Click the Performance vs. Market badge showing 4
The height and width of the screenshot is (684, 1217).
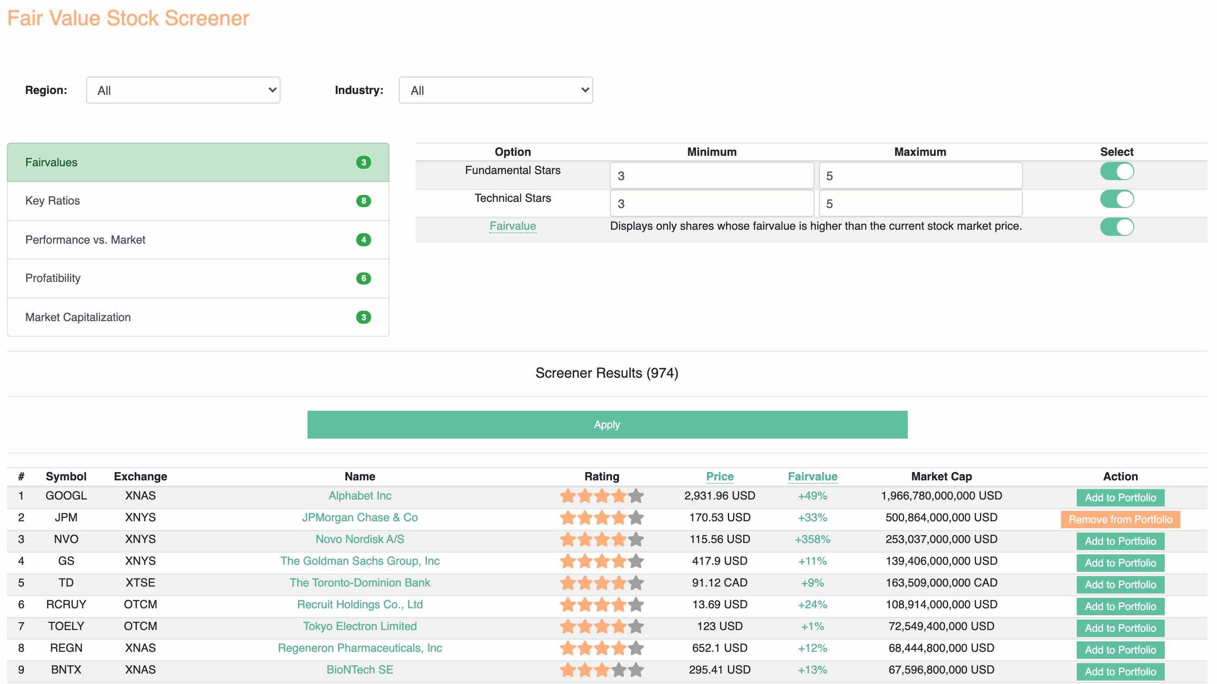pos(363,240)
